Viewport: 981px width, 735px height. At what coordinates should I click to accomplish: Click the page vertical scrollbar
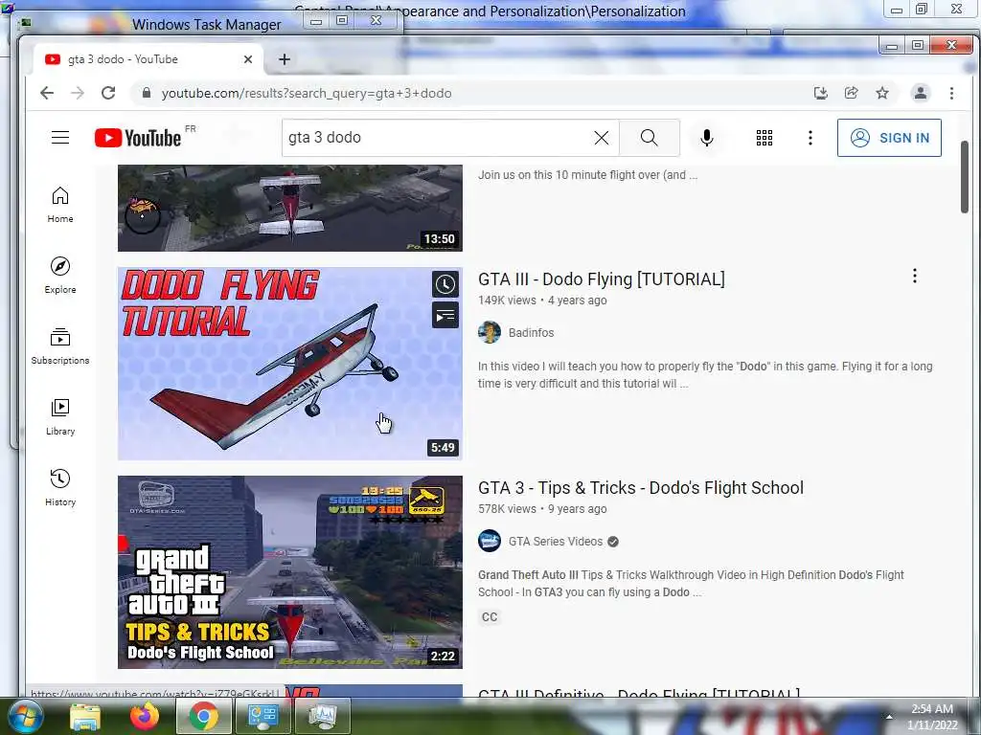964,177
